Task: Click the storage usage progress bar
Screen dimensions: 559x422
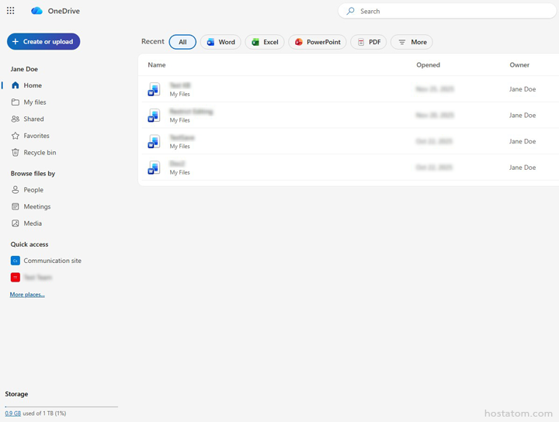Action: (61, 406)
